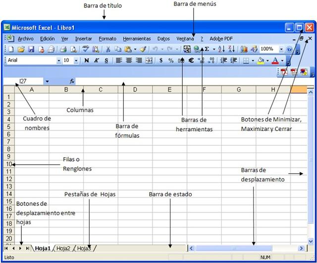Click the Borders grid icon
Screen dimensions: 317x263
(x=246, y=60)
